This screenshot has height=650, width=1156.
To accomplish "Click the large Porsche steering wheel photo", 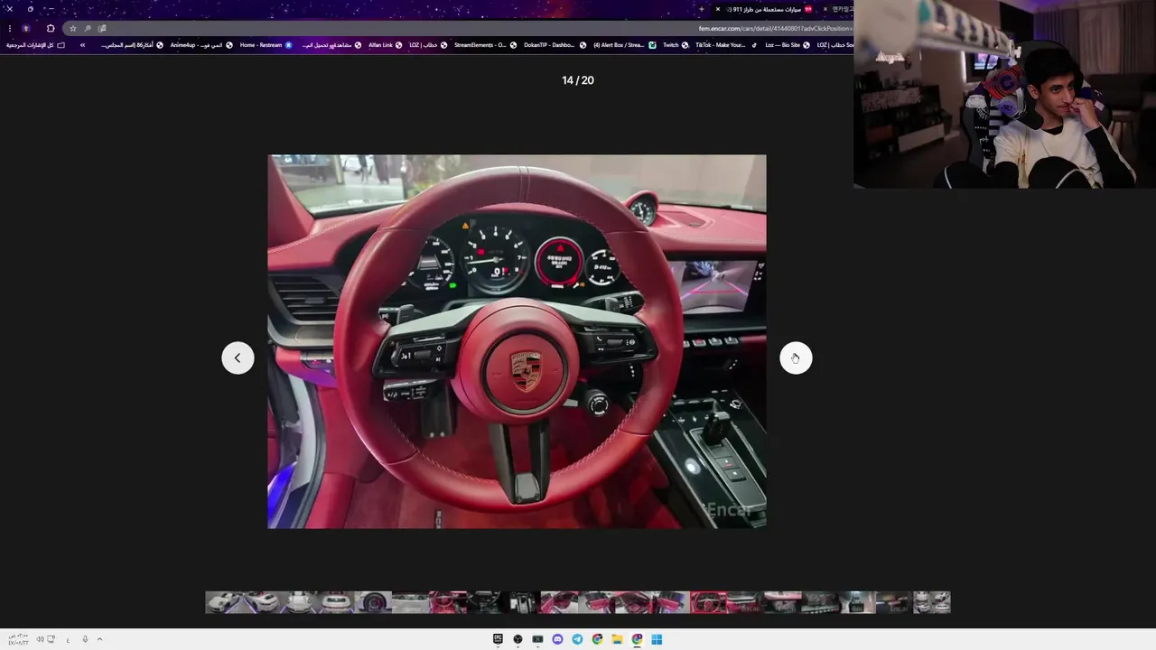I will point(517,341).
